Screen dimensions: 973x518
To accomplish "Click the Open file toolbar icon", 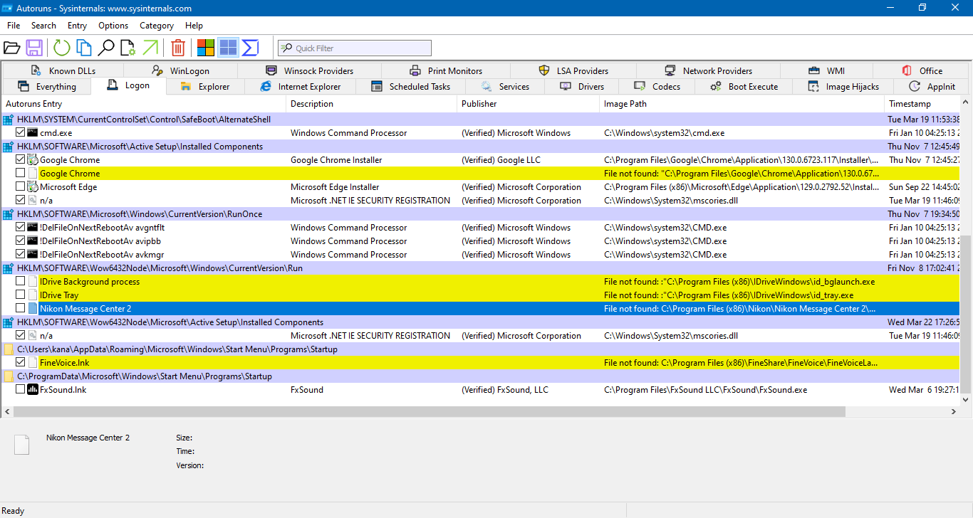I will (11, 48).
